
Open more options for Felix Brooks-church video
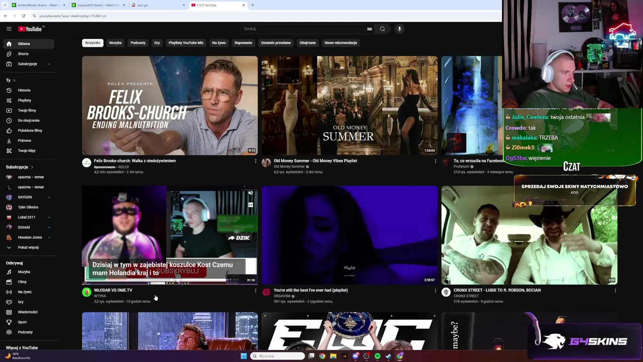click(x=256, y=161)
